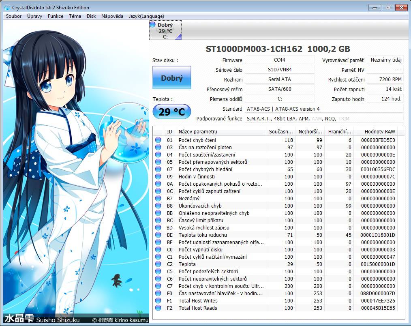
Task: Click the SATA/600 transfer mode field
Action: pos(279,89)
